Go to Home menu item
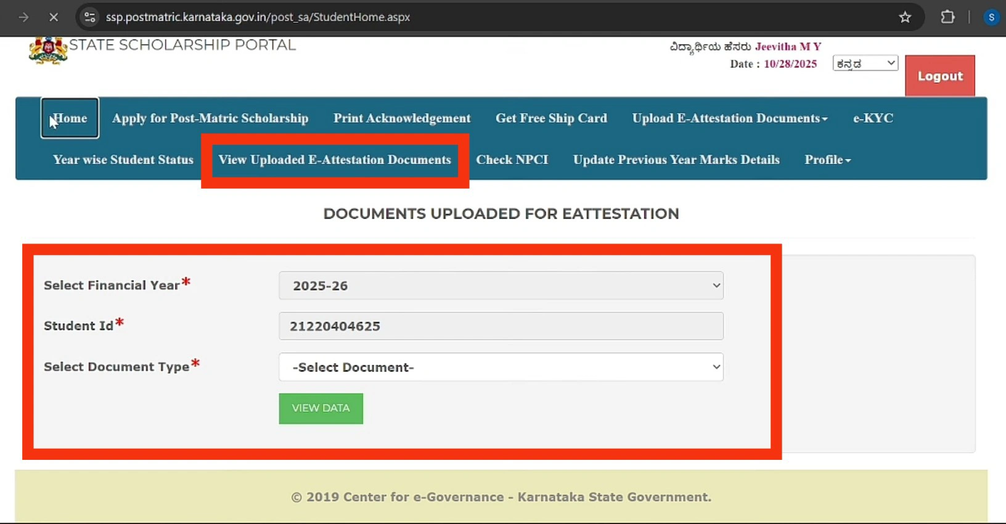The image size is (1006, 524). pos(70,118)
